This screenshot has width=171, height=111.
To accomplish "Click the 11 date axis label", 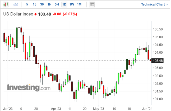I will click(70, 109).
